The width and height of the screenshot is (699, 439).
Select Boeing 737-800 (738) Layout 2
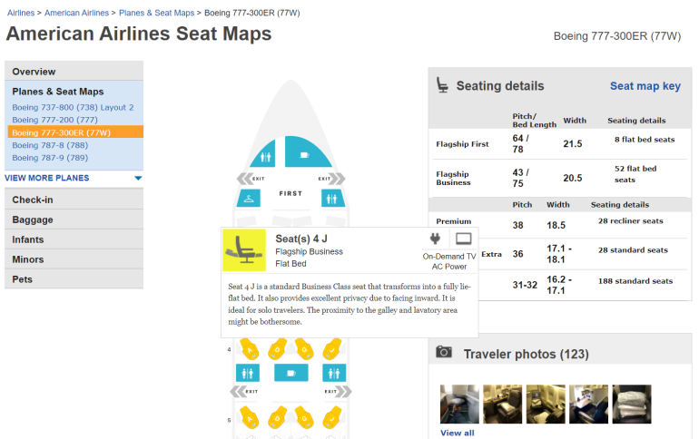click(73, 107)
